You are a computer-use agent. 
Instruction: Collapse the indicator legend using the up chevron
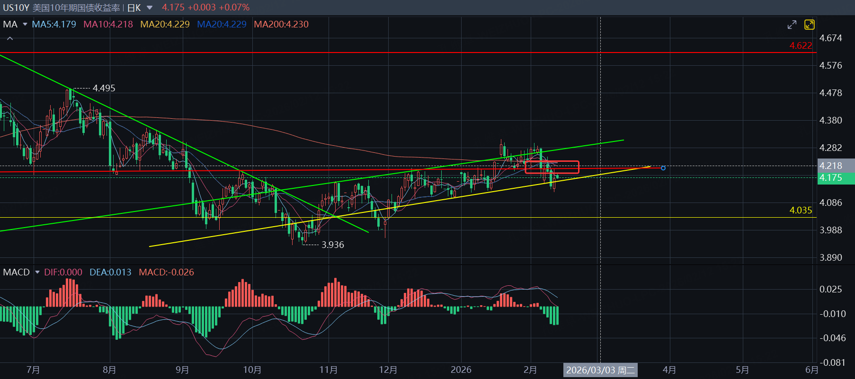click(x=10, y=38)
